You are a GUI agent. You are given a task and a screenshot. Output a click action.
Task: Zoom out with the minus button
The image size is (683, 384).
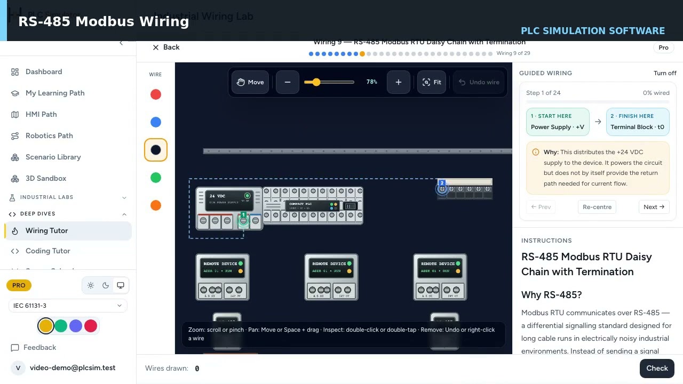288,82
